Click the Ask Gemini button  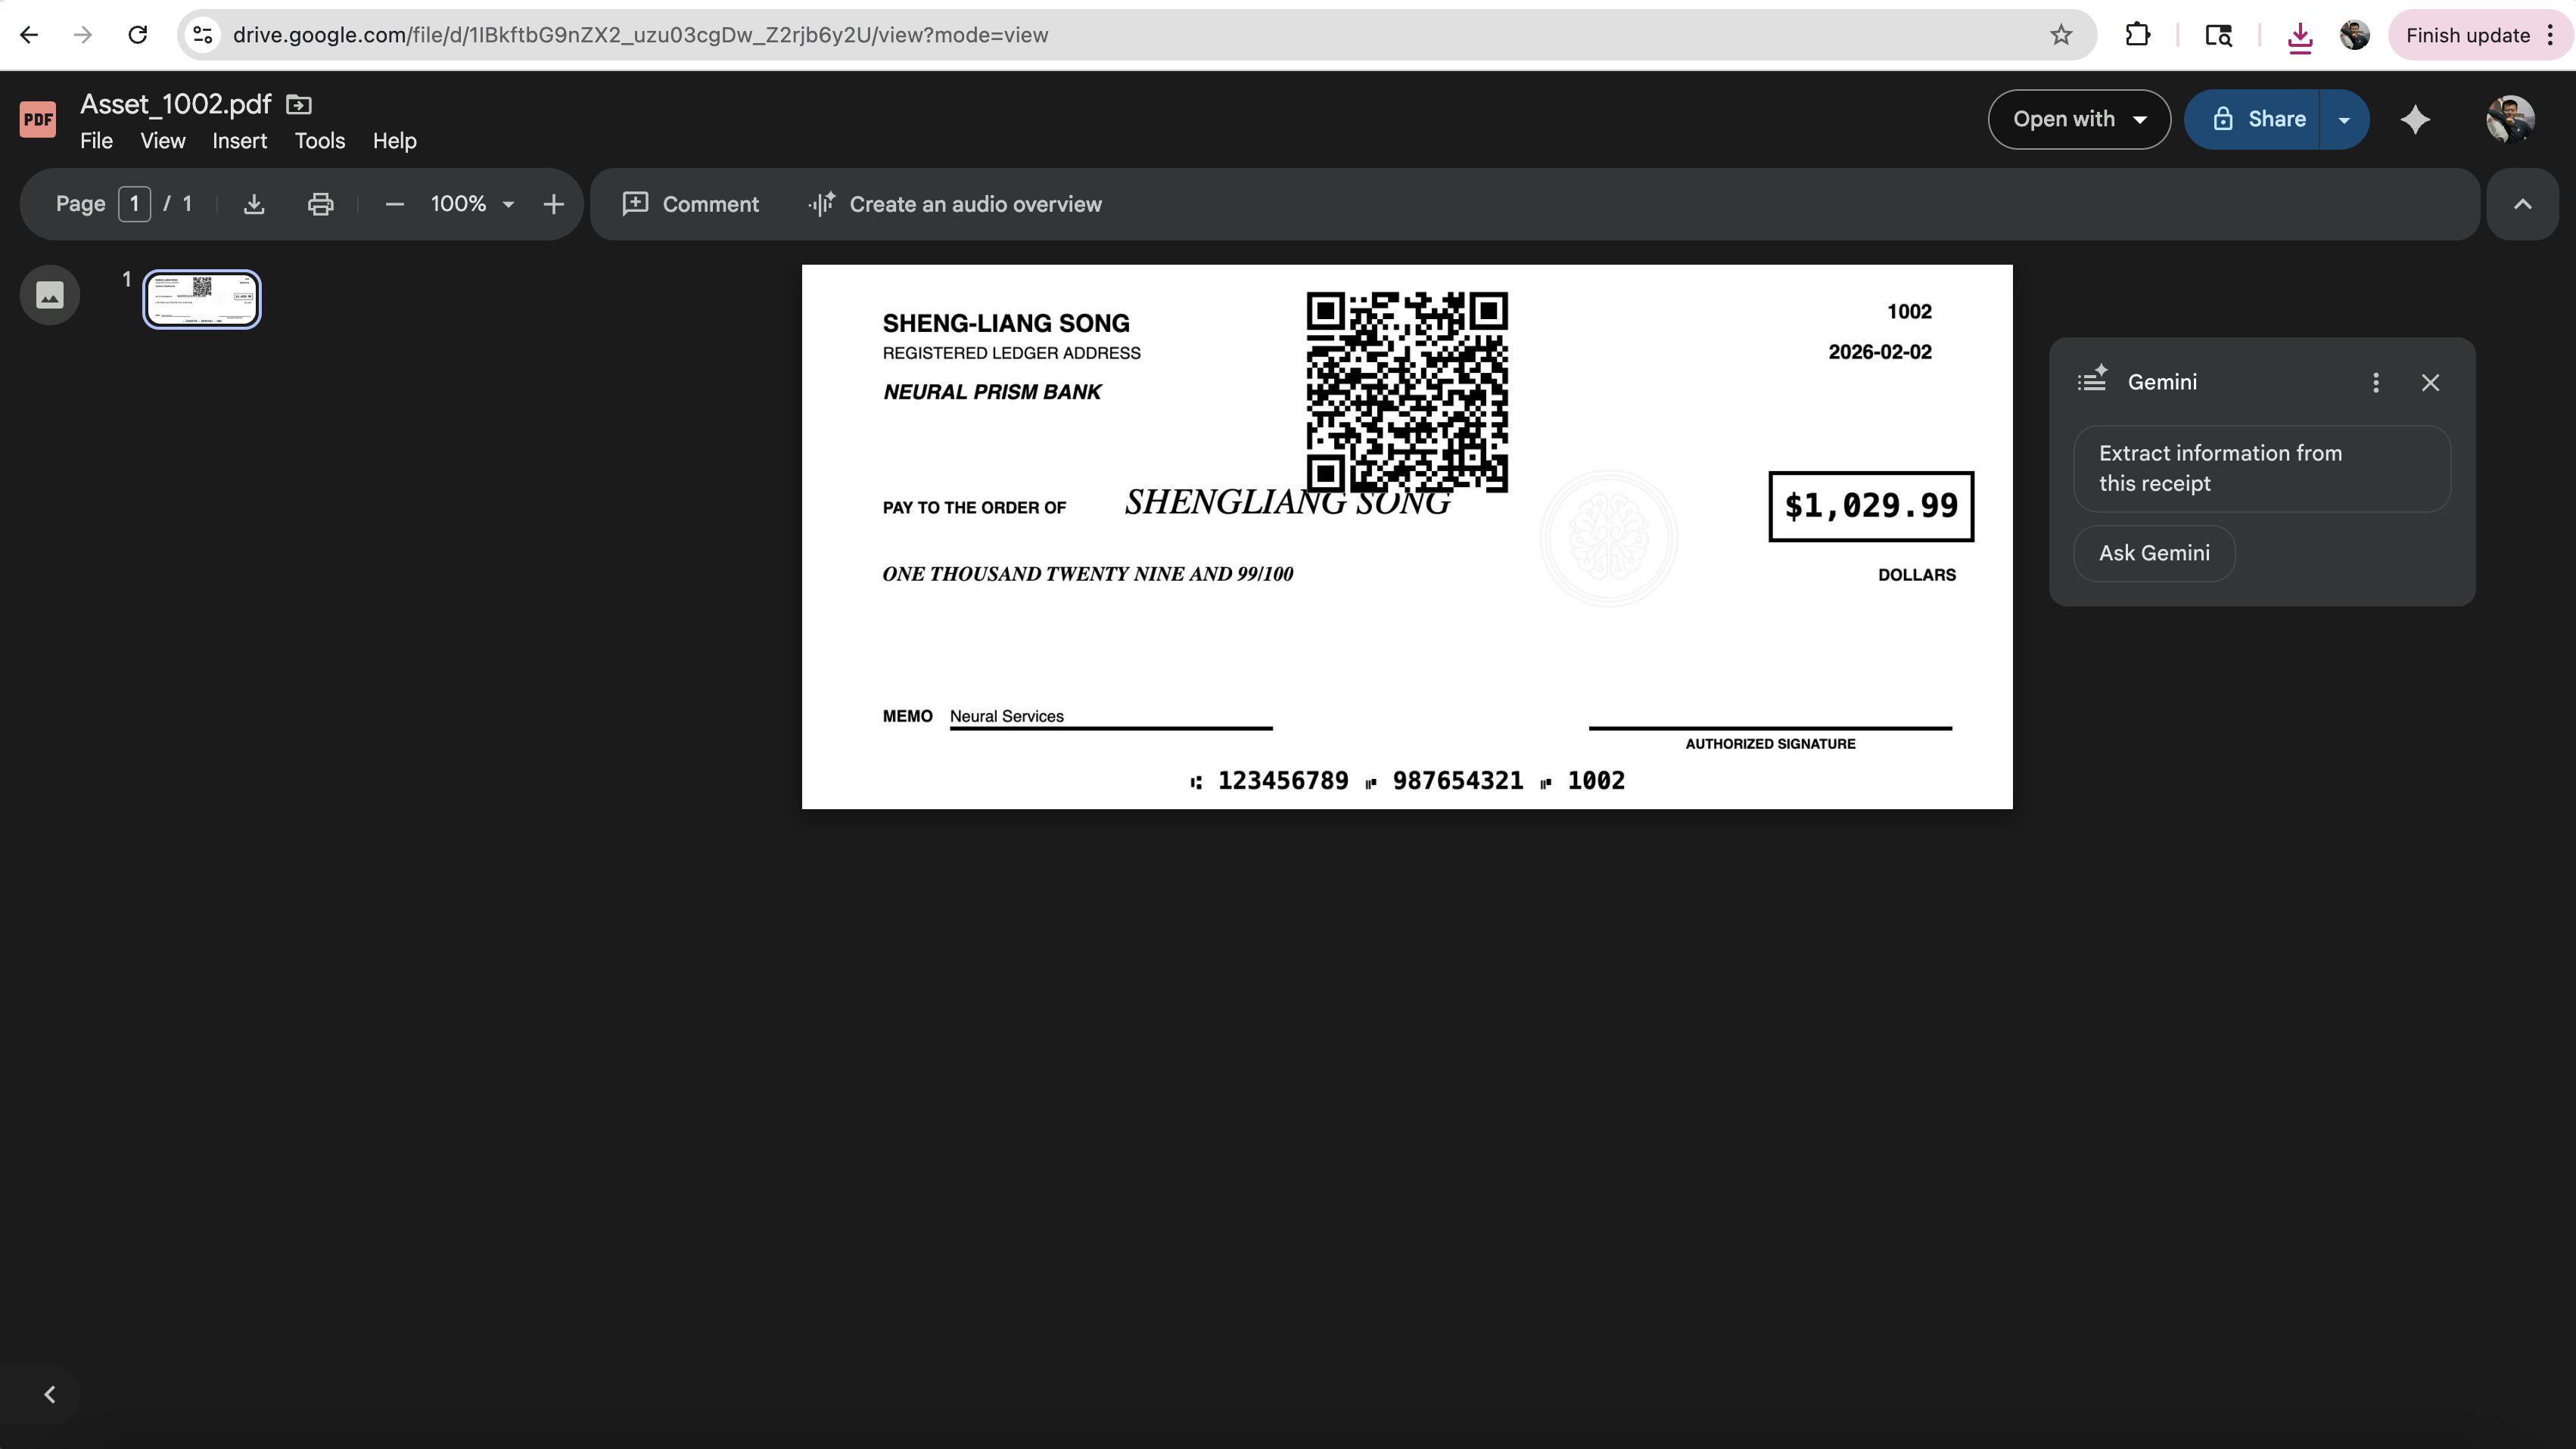tap(2154, 553)
